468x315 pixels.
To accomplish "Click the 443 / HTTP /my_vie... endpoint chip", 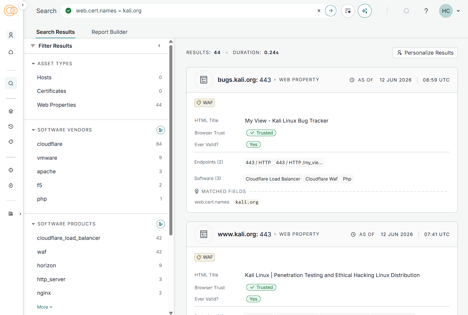I will click(299, 162).
